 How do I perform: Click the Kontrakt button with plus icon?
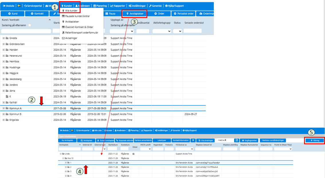37,14
